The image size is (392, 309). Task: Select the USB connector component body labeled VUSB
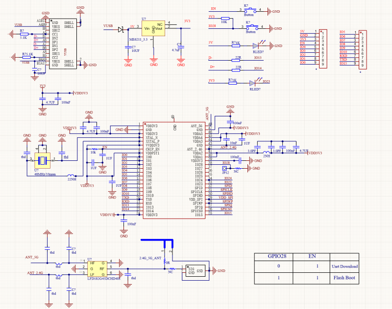tap(63, 44)
